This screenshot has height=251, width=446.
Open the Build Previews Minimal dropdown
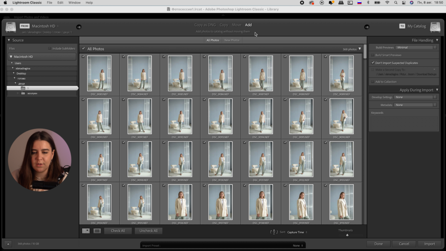click(x=416, y=47)
